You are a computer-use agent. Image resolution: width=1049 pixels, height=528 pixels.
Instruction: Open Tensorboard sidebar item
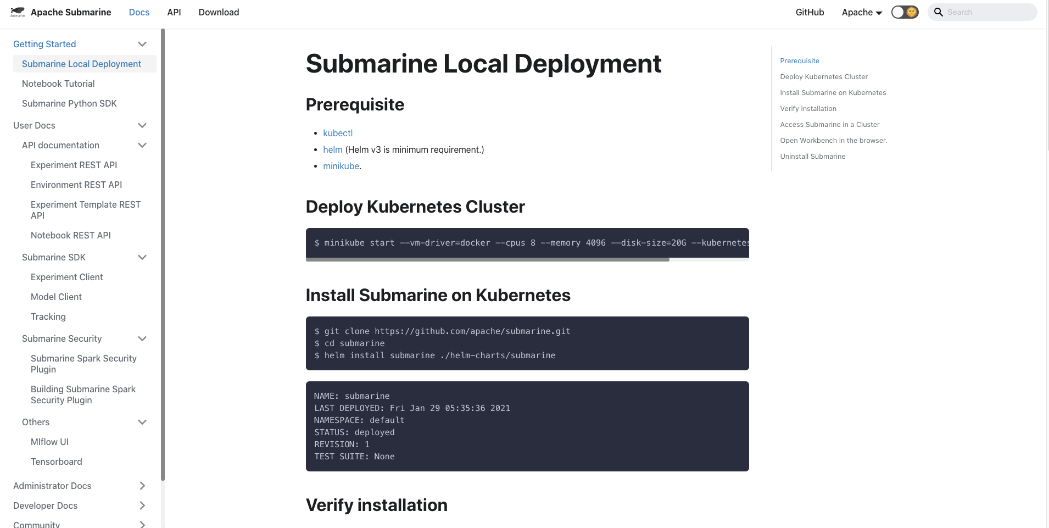[57, 462]
